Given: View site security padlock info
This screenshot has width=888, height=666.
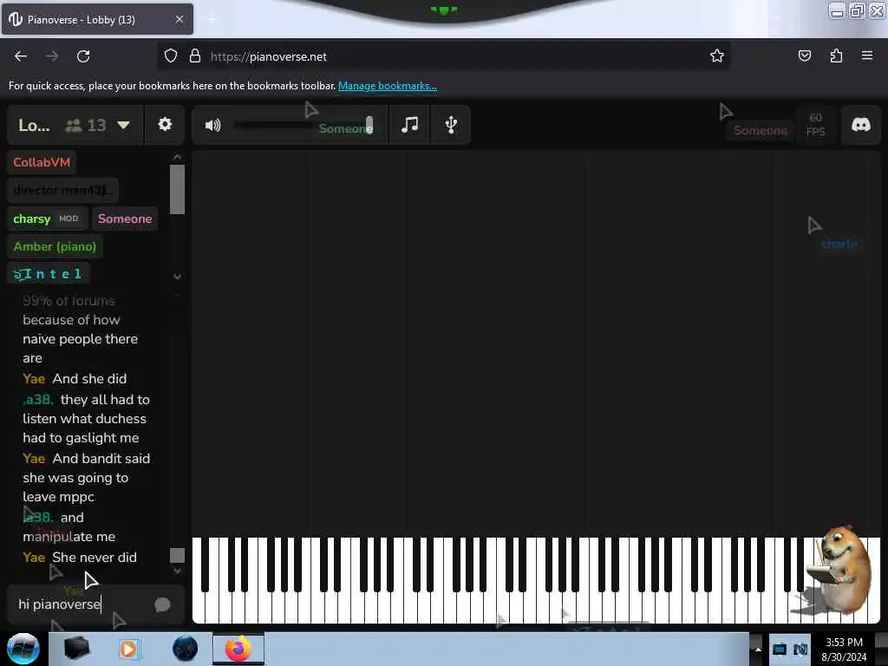Looking at the screenshot, I should click(195, 56).
